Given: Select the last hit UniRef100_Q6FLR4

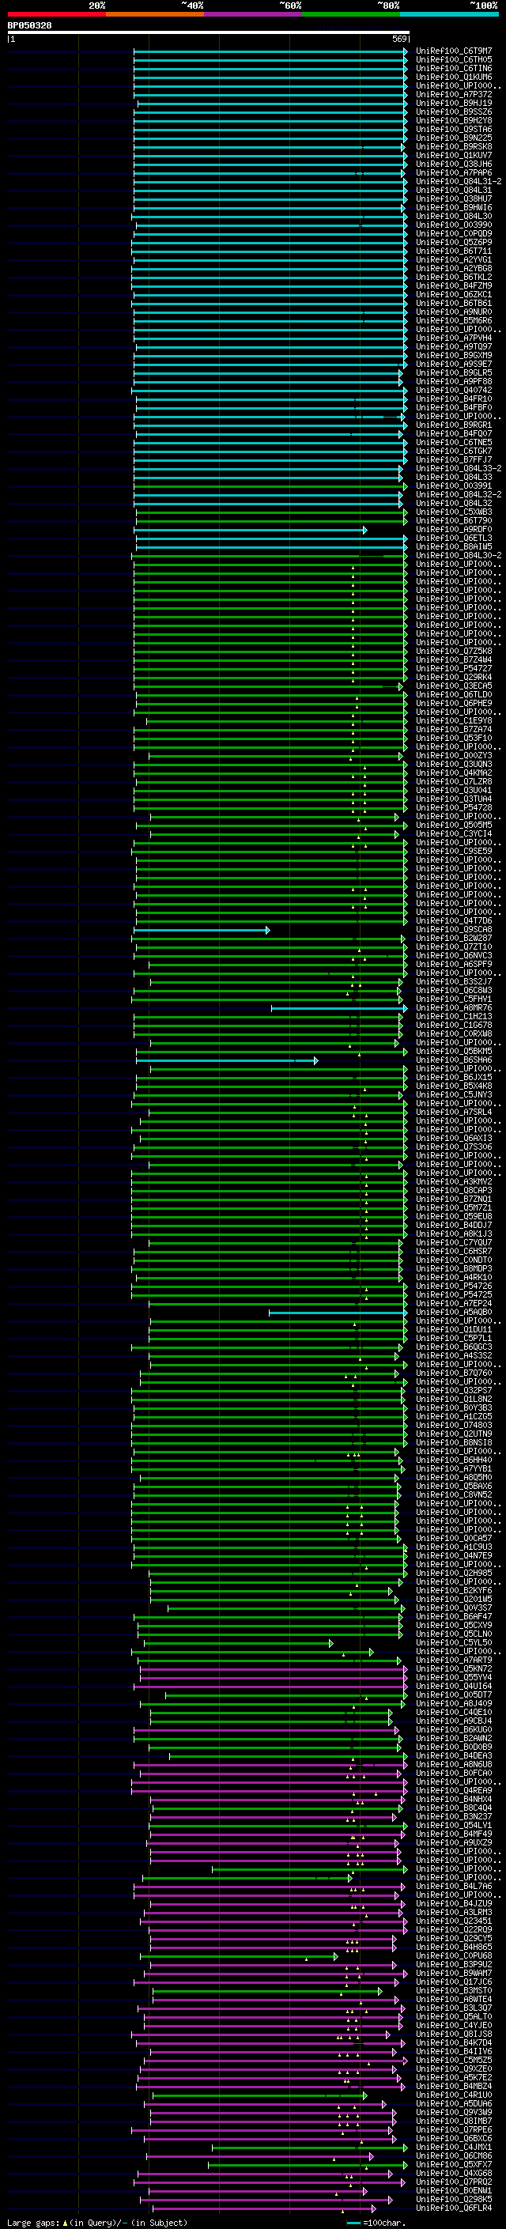Looking at the screenshot, I should coord(454,2208).
